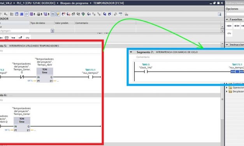
Task: Click the toolbar icon with the red-outlined circle
Action: [63, 14]
